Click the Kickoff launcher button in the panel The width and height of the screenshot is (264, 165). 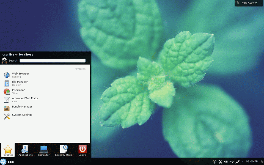pos(3,162)
